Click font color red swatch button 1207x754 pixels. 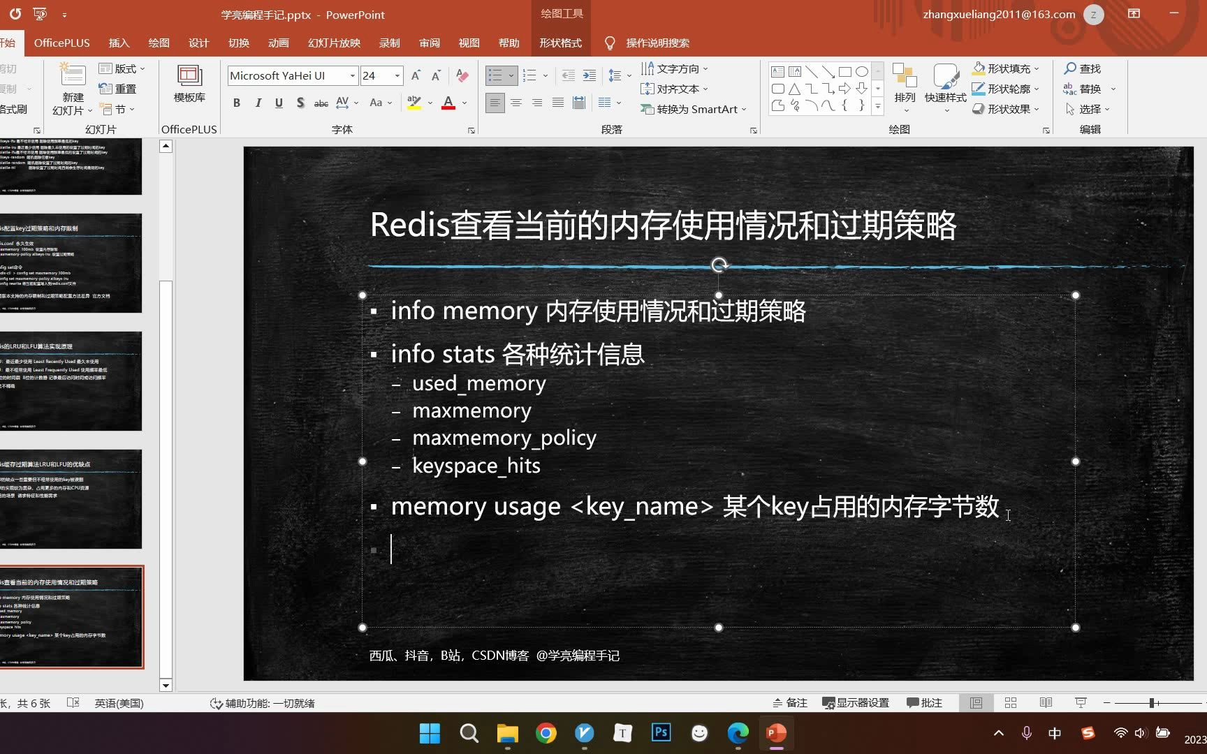pos(448,103)
